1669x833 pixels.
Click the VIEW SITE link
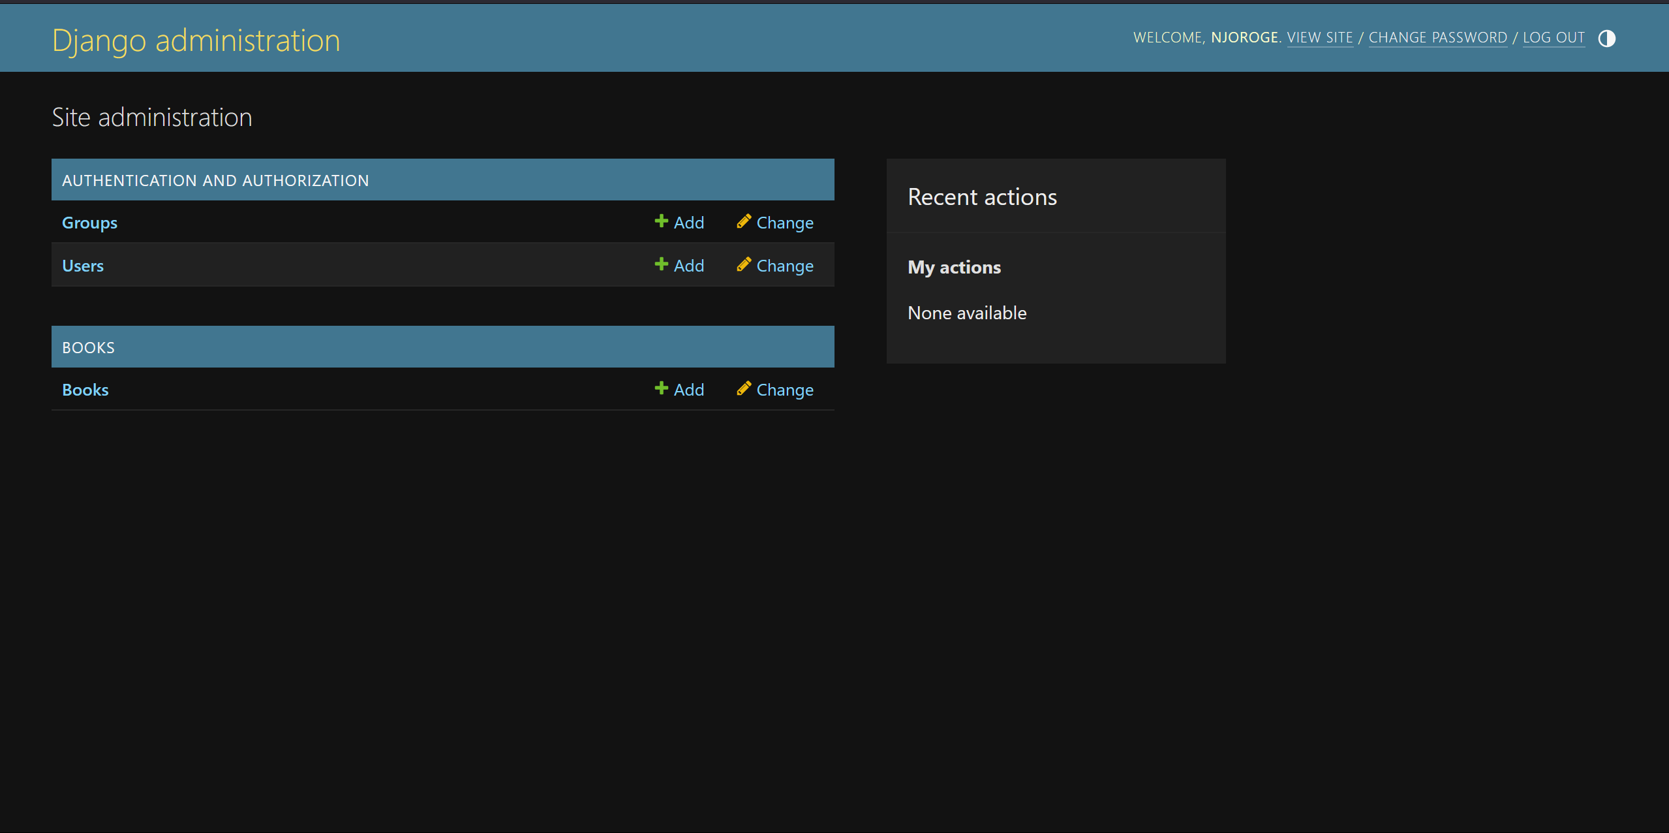coord(1320,37)
